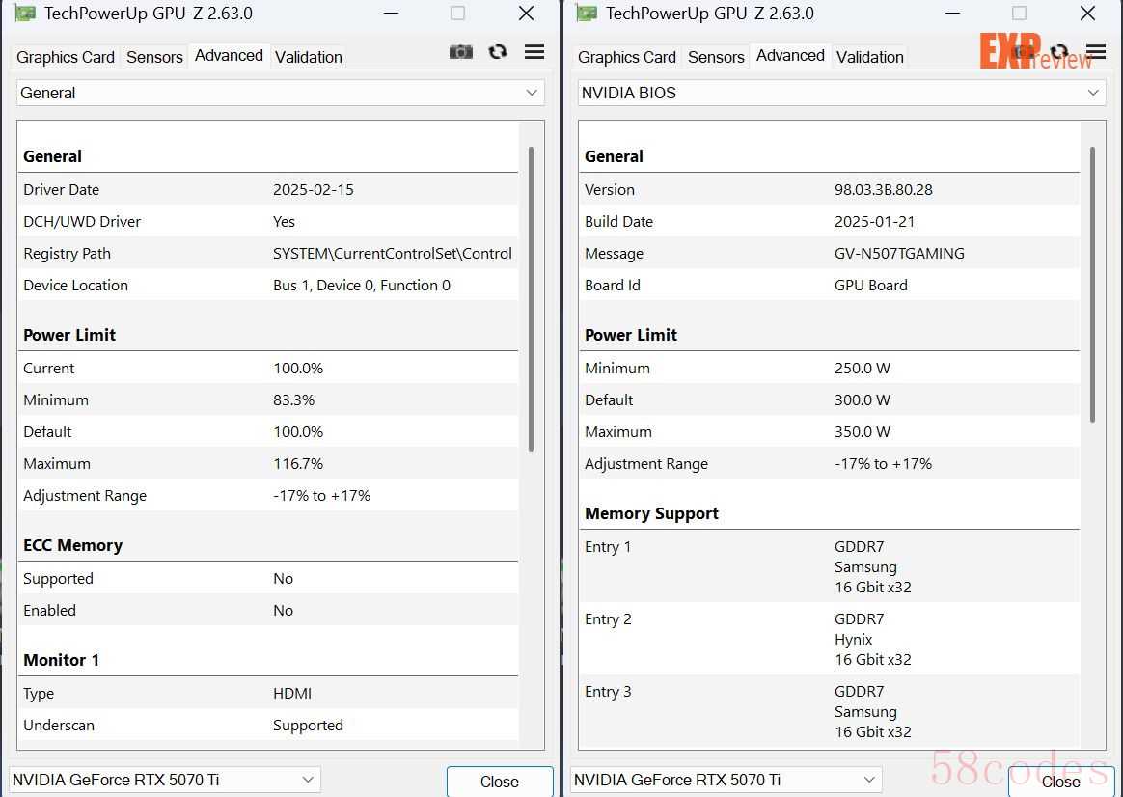Click the Monitor 1 section heading
The height and width of the screenshot is (797, 1123).
tap(62, 660)
